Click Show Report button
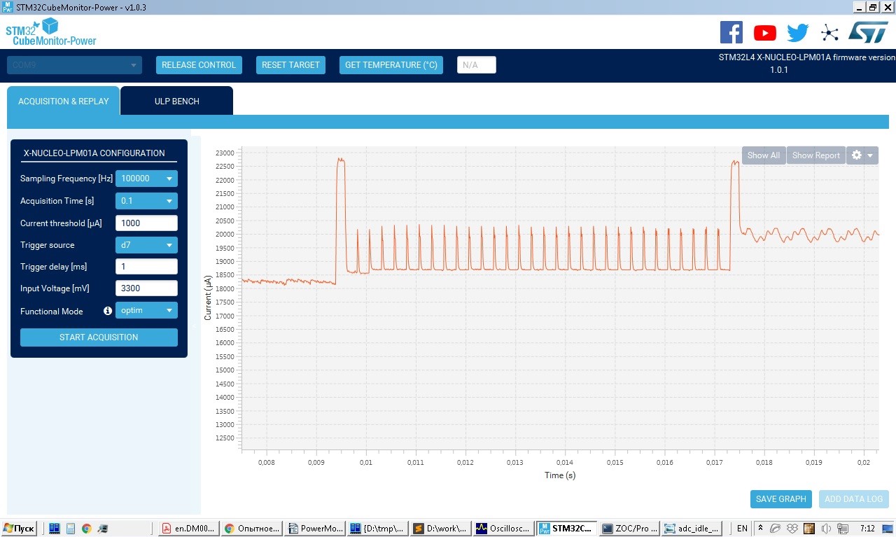The image size is (896, 537). [816, 155]
